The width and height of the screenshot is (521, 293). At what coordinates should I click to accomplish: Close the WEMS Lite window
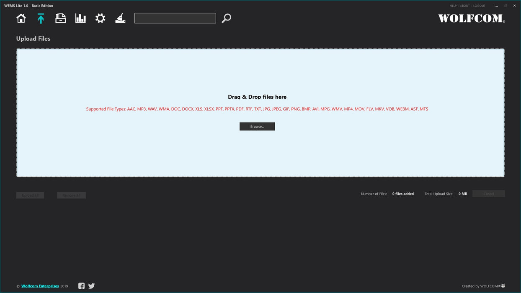(515, 6)
